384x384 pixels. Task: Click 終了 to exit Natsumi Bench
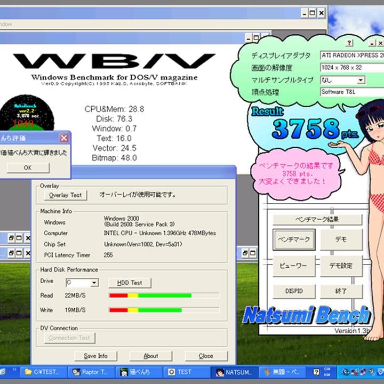(x=341, y=291)
